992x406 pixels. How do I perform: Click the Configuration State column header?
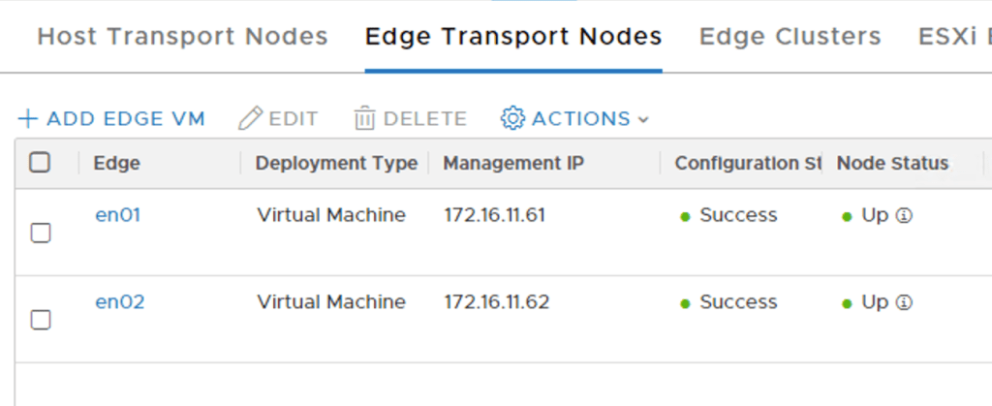(x=748, y=163)
